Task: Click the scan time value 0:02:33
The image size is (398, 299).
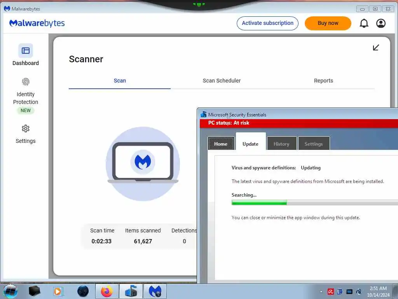Action: tap(101, 241)
